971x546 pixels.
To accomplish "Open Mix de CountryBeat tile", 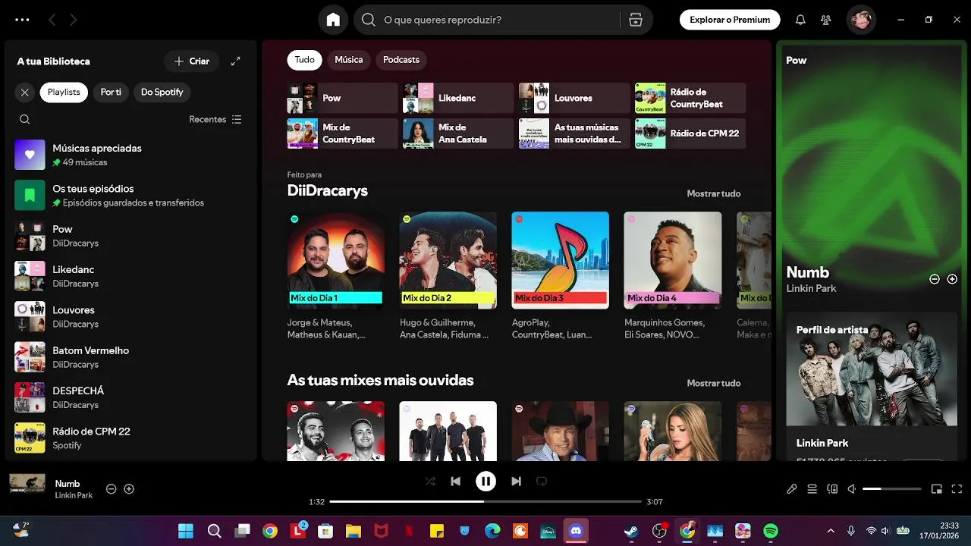I will pos(342,133).
